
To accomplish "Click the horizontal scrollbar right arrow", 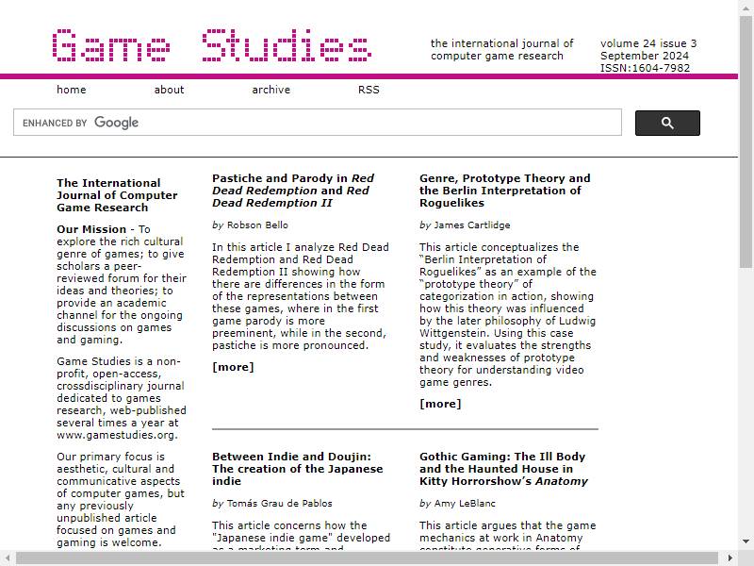I will [729, 558].
